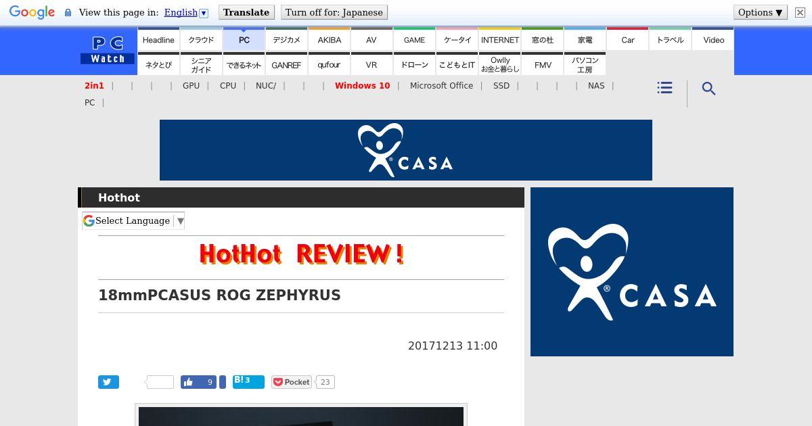Image resolution: width=812 pixels, height=426 pixels.
Task: Open the シニアガイド tab
Action: click(x=201, y=64)
